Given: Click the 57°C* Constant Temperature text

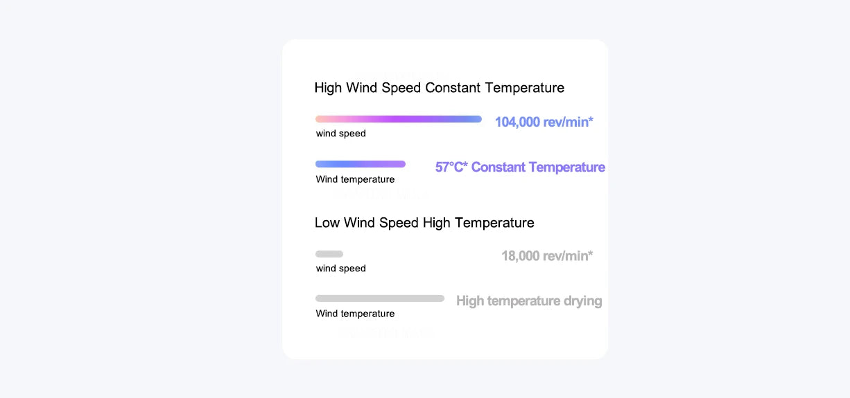Looking at the screenshot, I should click(520, 168).
